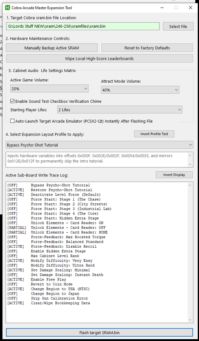Click log row Force-Feedback: Disable Recoil
This screenshot has height=341, width=199.
click(x=52, y=246)
